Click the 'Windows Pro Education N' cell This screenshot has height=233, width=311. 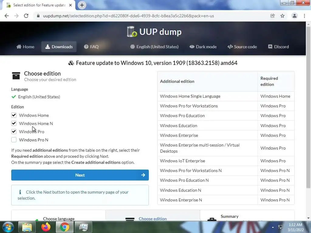coord(207,180)
